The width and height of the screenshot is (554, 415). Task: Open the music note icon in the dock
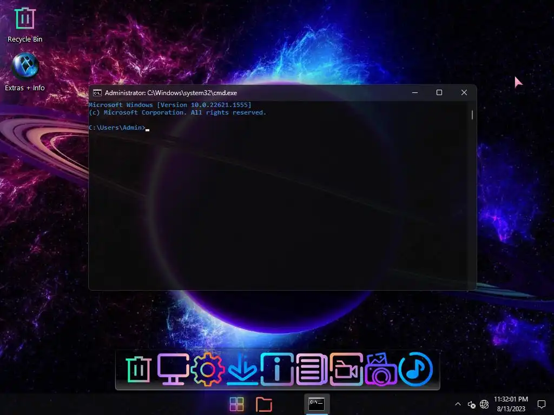click(415, 369)
